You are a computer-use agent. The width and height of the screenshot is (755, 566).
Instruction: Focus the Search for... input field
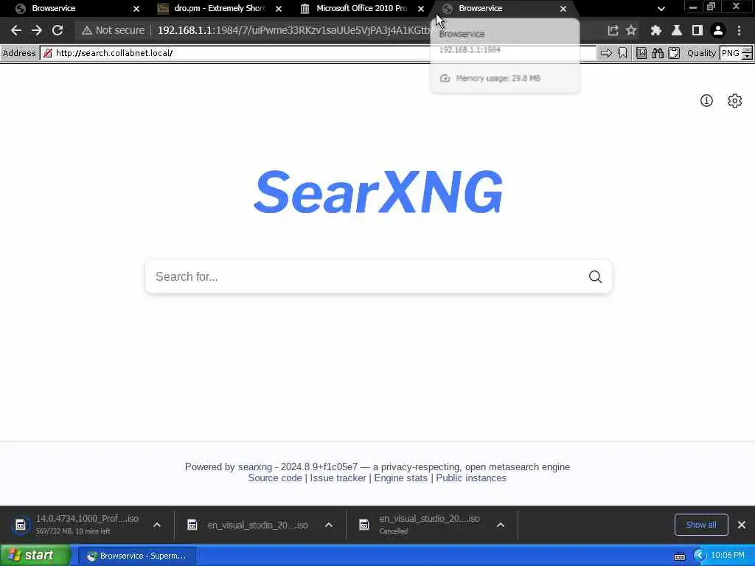[366, 277]
